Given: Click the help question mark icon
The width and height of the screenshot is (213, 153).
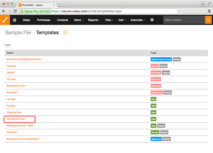Looking at the screenshot, I should tap(65, 33).
